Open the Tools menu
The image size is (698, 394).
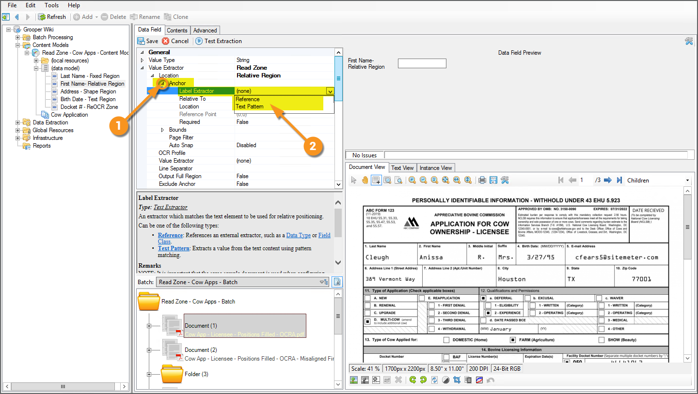click(x=51, y=5)
